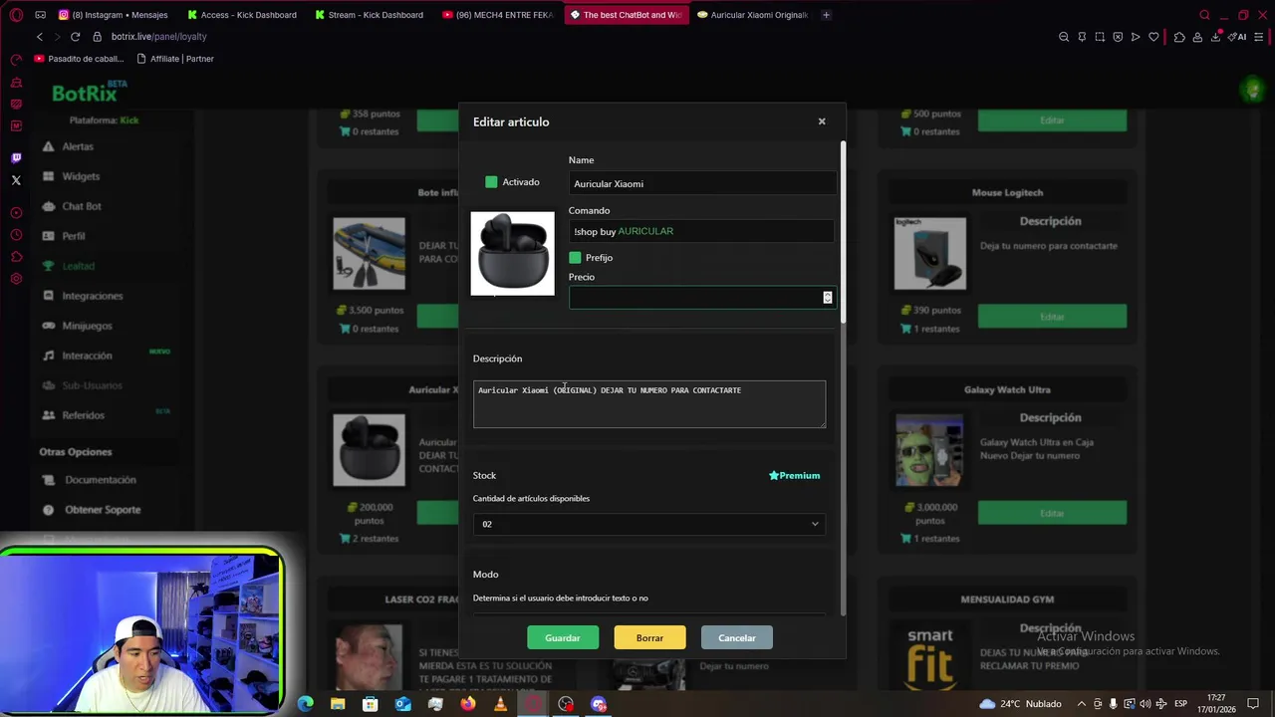This screenshot has height=717, width=1275.
Task: Switch to MECH4 ENTRE FEKA YouTube tab
Action: pyautogui.click(x=497, y=15)
